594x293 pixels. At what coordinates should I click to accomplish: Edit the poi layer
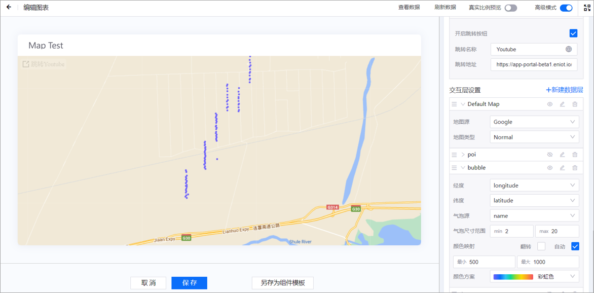coord(562,155)
